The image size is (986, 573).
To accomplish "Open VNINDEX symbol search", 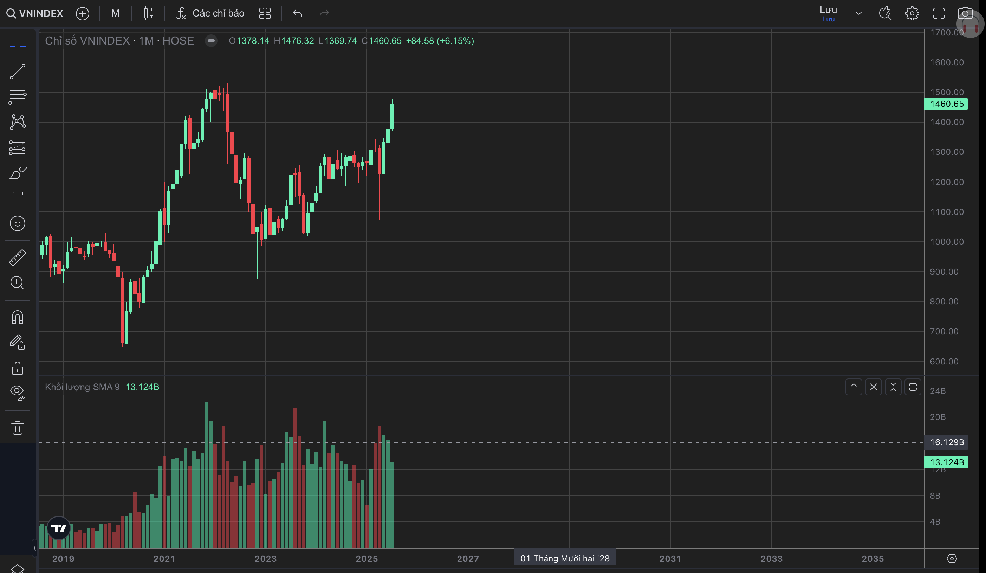I will [x=34, y=13].
